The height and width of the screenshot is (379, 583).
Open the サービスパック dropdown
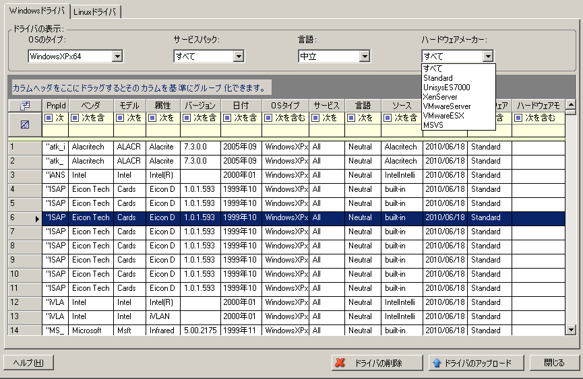pos(239,57)
